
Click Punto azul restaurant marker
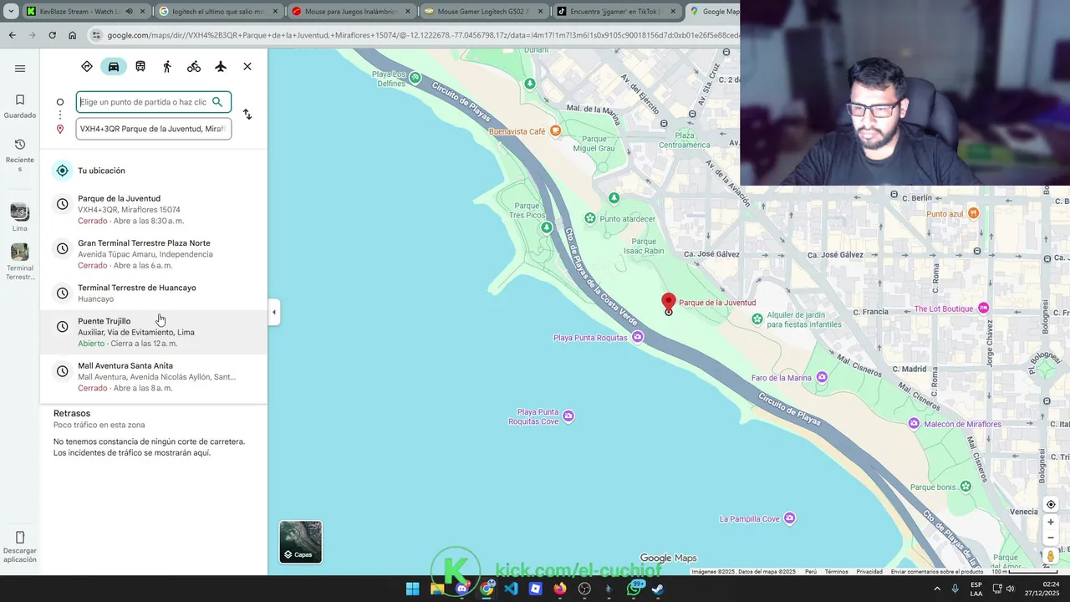(x=973, y=213)
